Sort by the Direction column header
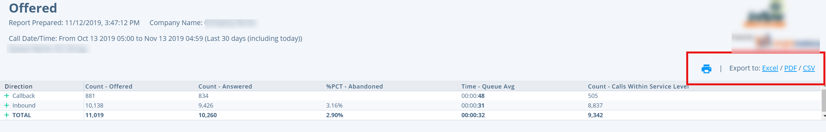Screen dimensions: 826x132 click(x=18, y=86)
